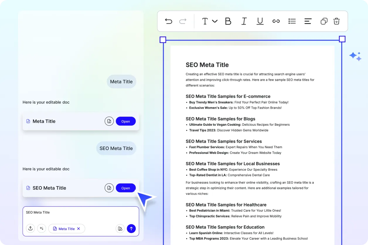Select the sparkle AI icon near the input
Image resolution: width=368 pixels, height=245 pixels.
[42, 228]
